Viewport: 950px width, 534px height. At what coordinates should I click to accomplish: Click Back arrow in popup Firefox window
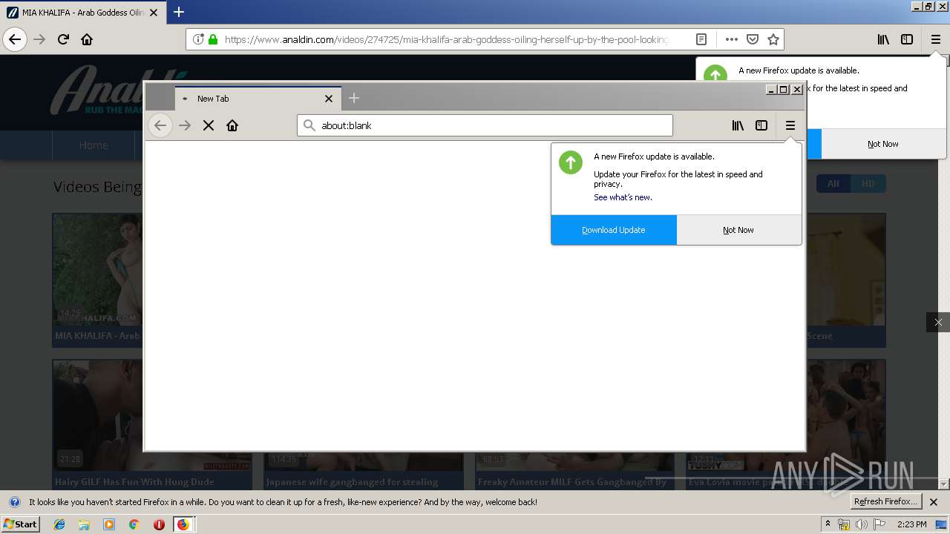[160, 125]
